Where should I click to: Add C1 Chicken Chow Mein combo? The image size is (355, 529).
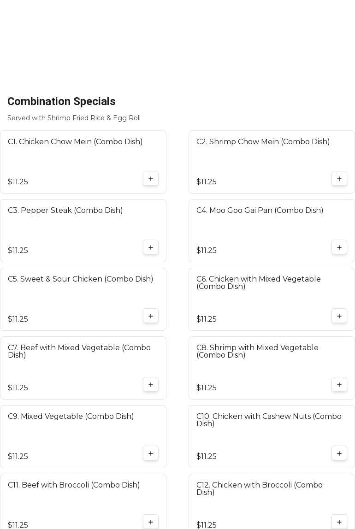point(151,179)
